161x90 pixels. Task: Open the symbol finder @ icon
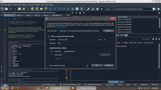pos(24,9)
